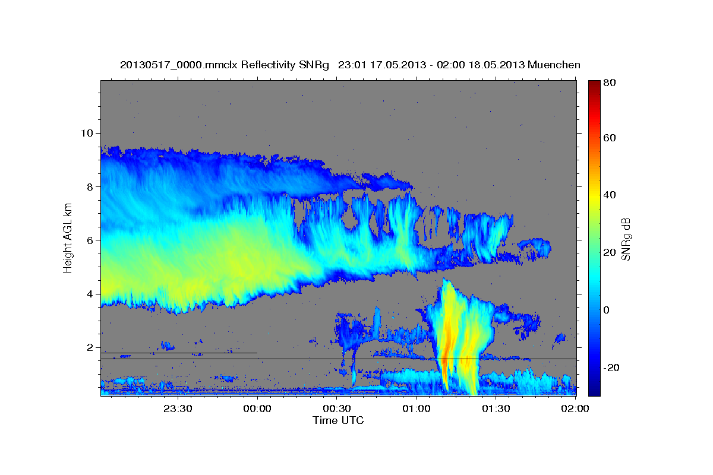Click the height axis label 10
The image size is (713, 475).
pos(89,133)
